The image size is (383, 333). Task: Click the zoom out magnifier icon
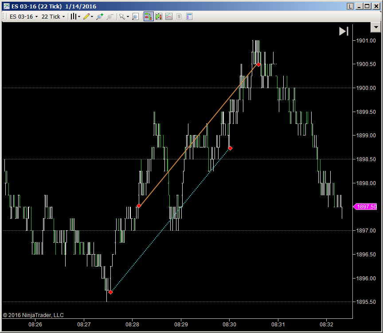(110, 16)
